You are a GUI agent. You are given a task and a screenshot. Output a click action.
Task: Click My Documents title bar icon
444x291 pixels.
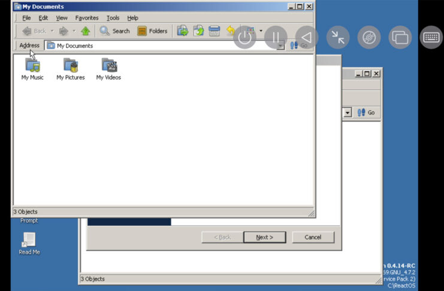(18, 7)
